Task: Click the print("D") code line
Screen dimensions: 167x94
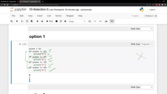Action: pyautogui.click(x=40, y=70)
